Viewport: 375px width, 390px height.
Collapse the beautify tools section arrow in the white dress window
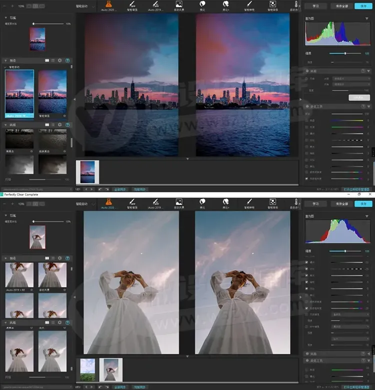[x=368, y=360]
